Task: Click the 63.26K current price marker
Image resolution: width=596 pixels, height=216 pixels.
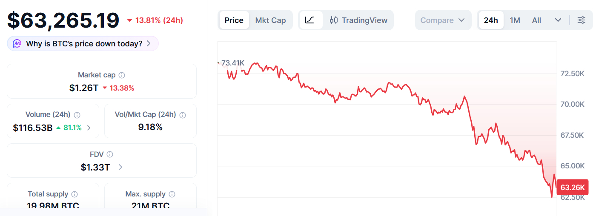Action: 573,188
